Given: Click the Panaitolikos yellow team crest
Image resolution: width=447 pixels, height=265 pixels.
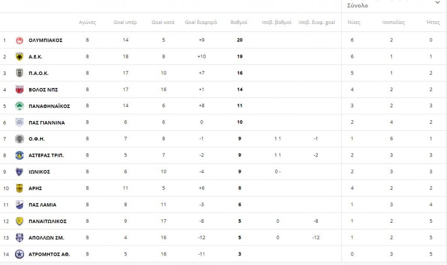Looking at the screenshot, I should pyautogui.click(x=19, y=221).
